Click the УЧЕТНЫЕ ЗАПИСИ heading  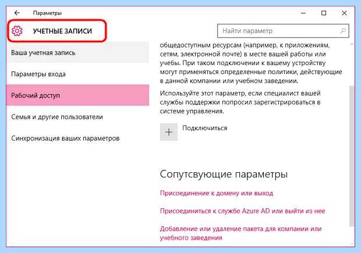tap(62, 31)
